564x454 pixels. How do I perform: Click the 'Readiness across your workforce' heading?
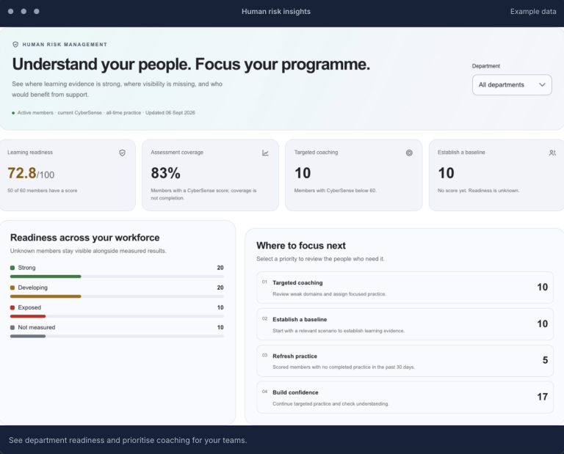point(85,238)
